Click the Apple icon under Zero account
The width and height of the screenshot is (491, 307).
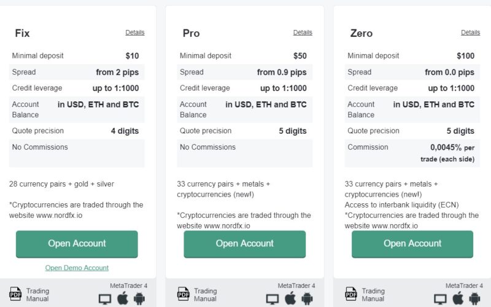click(x=458, y=298)
